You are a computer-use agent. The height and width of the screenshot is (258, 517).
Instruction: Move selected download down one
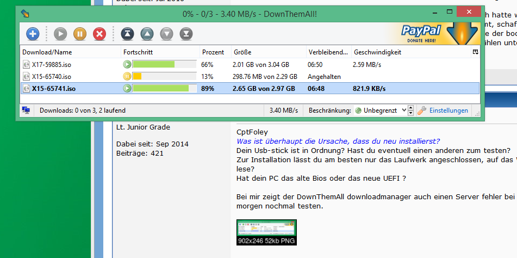click(x=166, y=34)
